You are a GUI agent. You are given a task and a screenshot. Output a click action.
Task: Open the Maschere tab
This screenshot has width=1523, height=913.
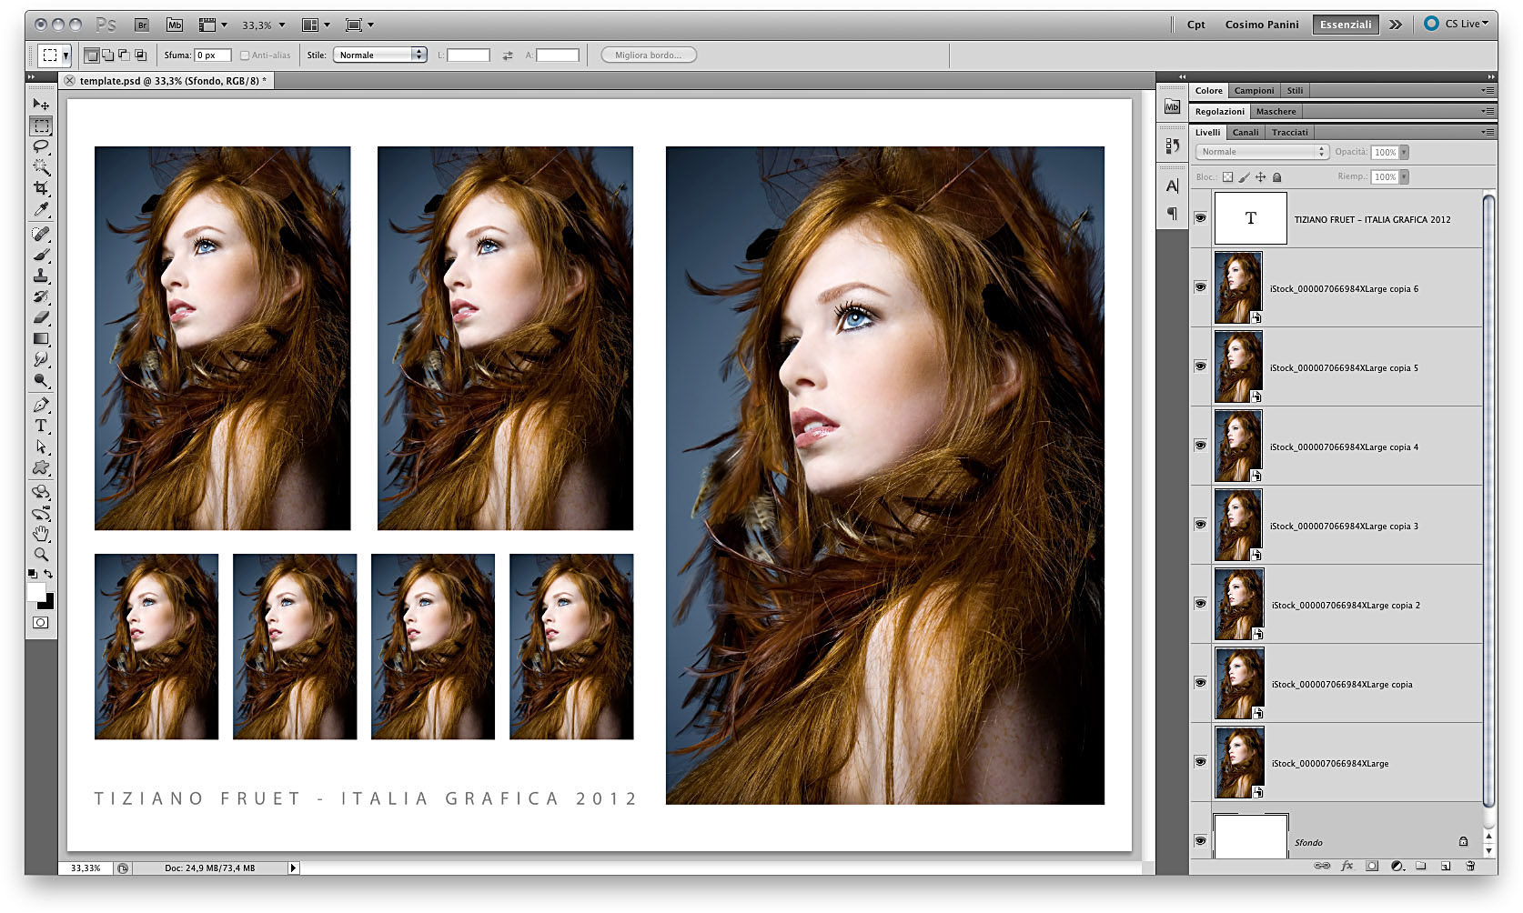click(x=1276, y=112)
